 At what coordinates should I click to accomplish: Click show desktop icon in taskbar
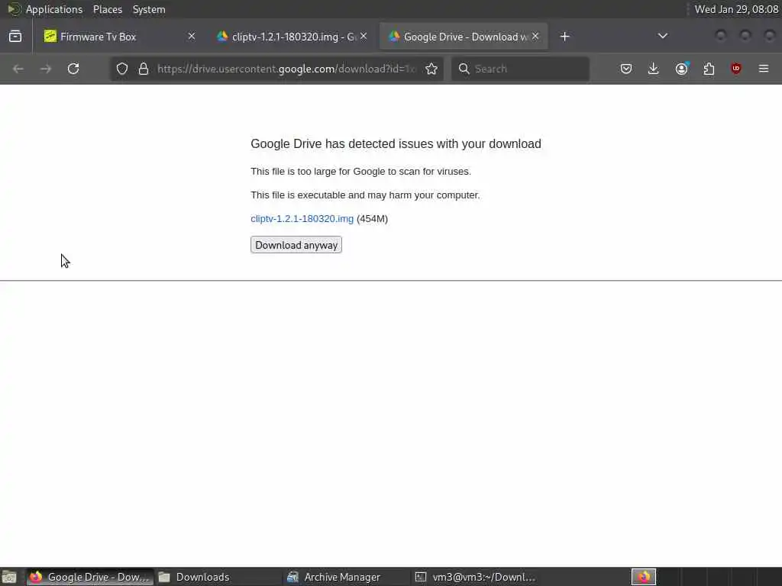click(x=9, y=577)
